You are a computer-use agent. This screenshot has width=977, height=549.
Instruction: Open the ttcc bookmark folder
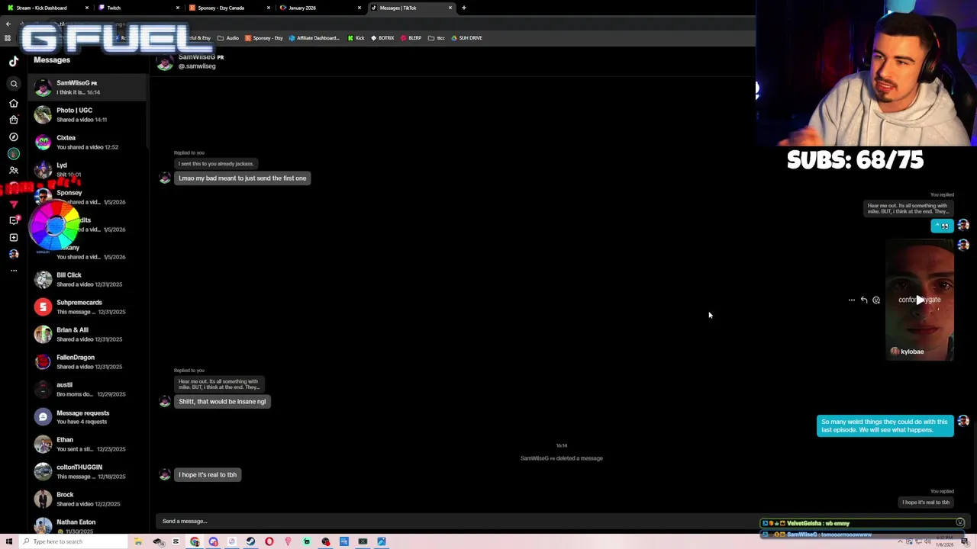(x=437, y=38)
